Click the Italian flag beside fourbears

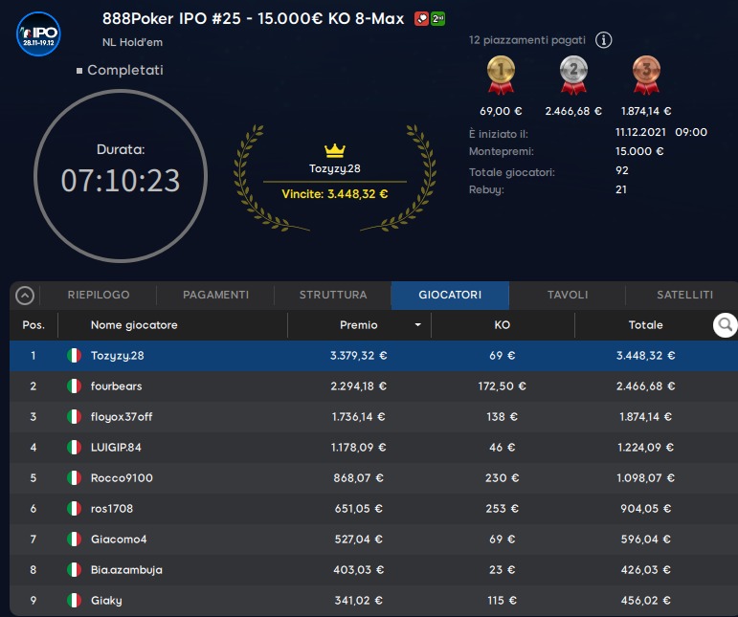[x=74, y=386]
